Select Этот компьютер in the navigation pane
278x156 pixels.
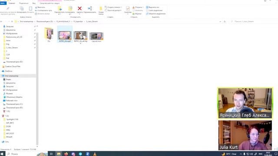12,76
